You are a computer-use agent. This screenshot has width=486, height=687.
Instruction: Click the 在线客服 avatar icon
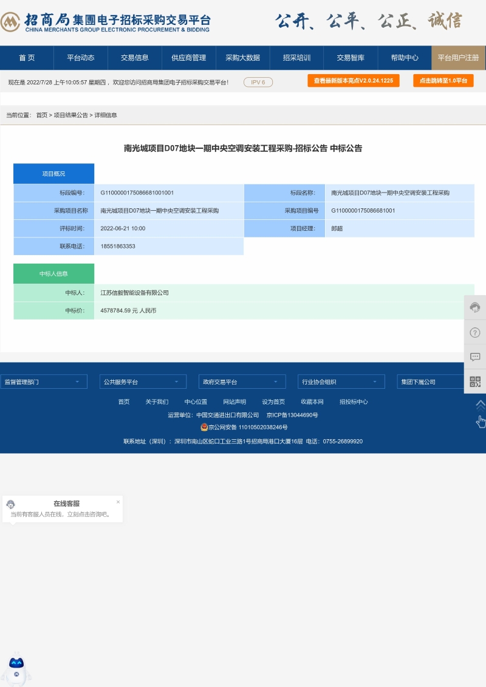point(11,504)
